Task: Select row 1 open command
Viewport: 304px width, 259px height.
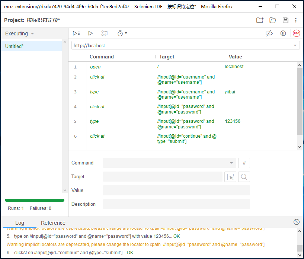Action: coord(183,67)
